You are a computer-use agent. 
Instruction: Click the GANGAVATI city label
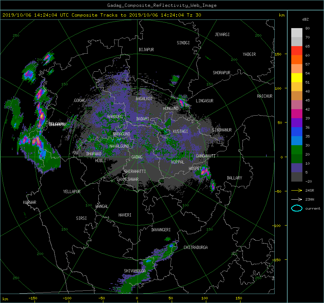(206, 156)
